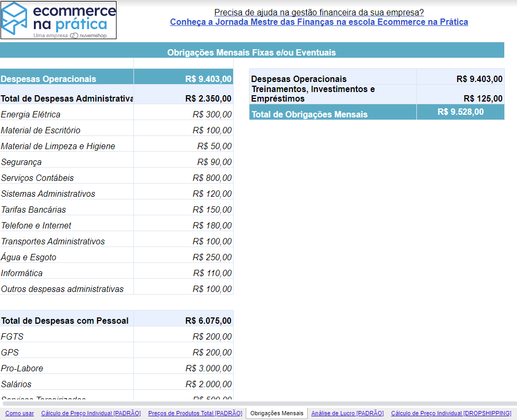Screen dimensions: 517x420
Task: Select the Sistemas Administrativos label
Action: [67, 191]
